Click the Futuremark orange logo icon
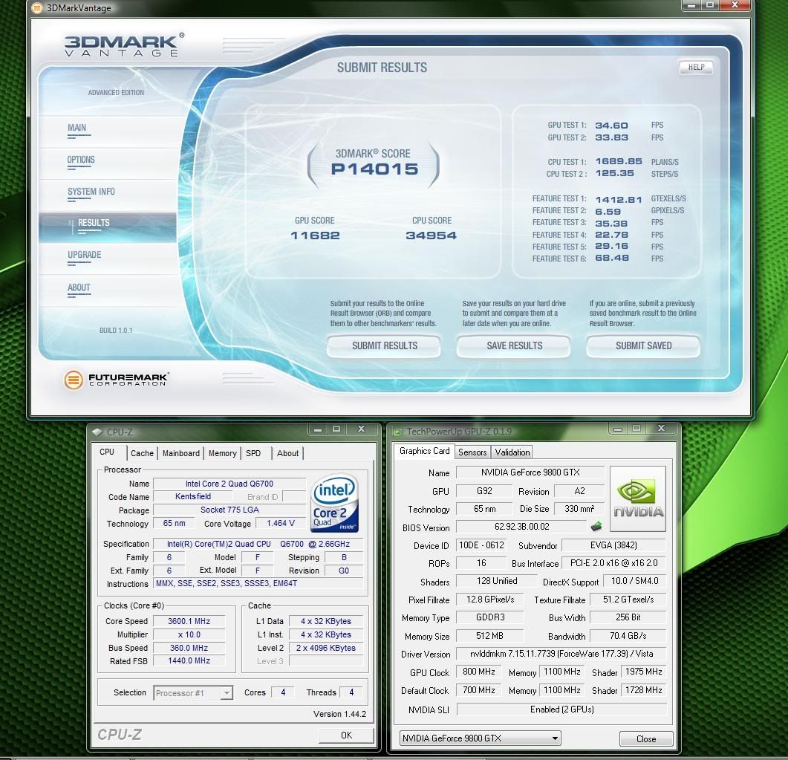788x760 pixels. pos(74,380)
